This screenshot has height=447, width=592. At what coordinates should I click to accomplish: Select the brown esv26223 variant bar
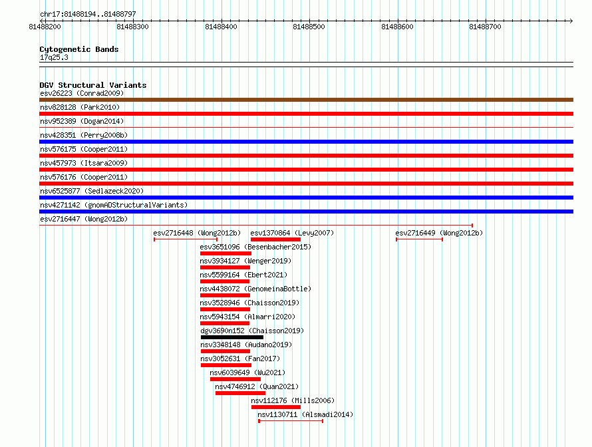306,100
